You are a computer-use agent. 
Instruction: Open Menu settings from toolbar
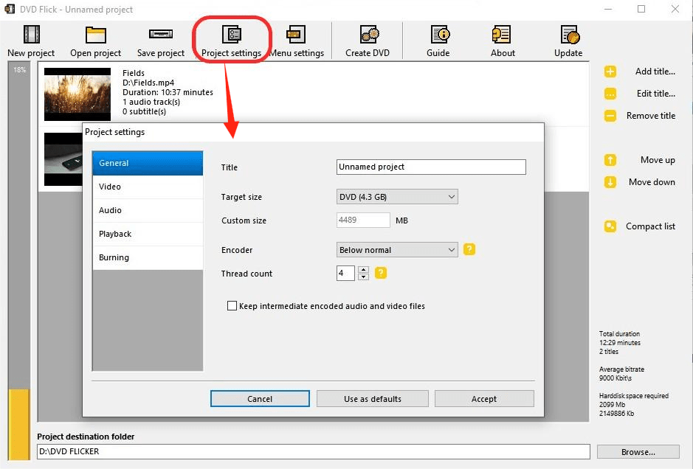coord(296,35)
